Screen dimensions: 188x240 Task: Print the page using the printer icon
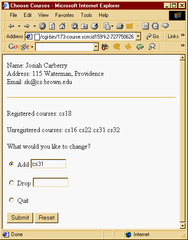[120, 26]
